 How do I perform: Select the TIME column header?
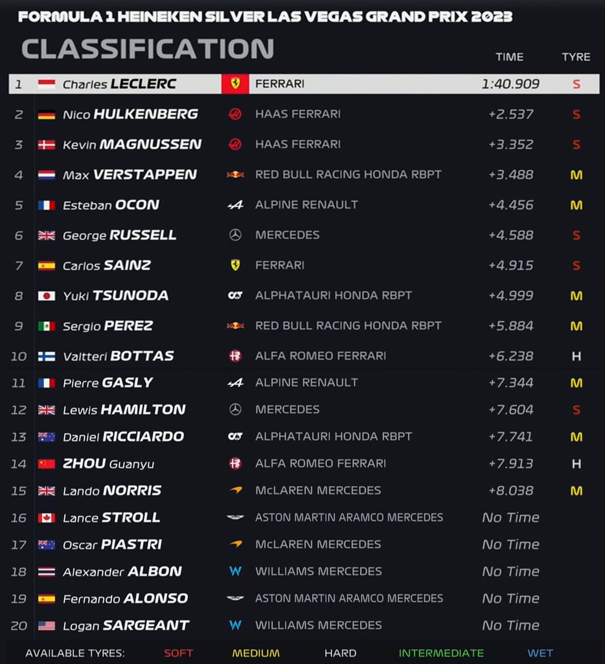click(x=509, y=57)
